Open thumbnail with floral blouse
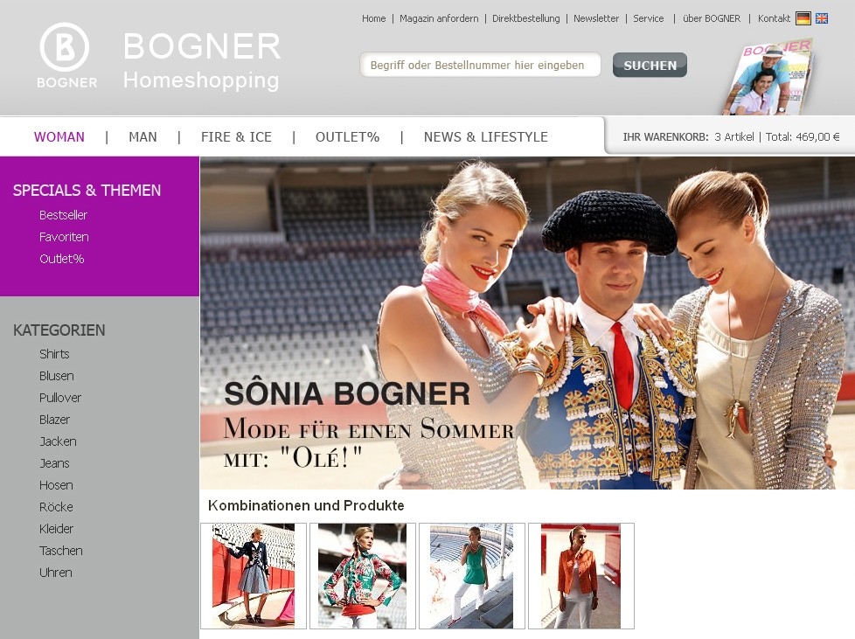855x639 pixels. point(363,576)
